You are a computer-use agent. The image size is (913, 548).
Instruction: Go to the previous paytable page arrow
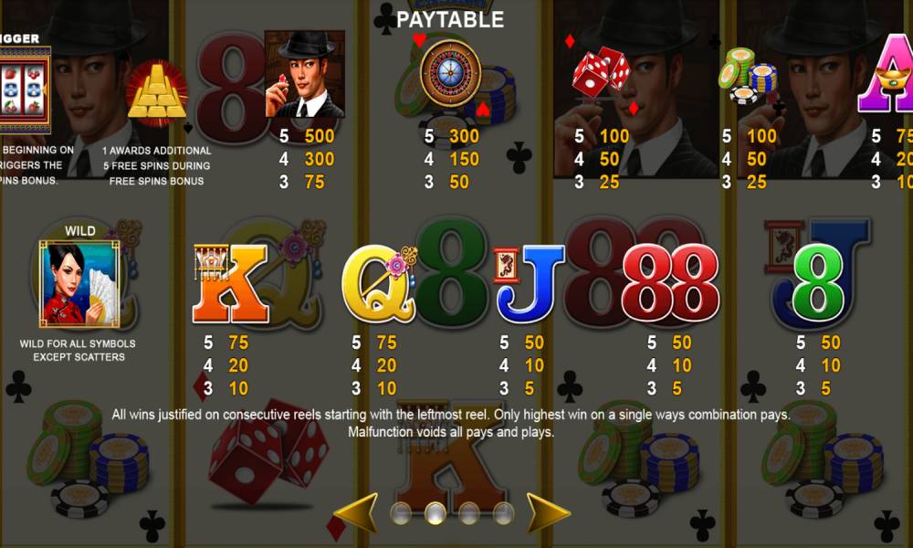356,512
